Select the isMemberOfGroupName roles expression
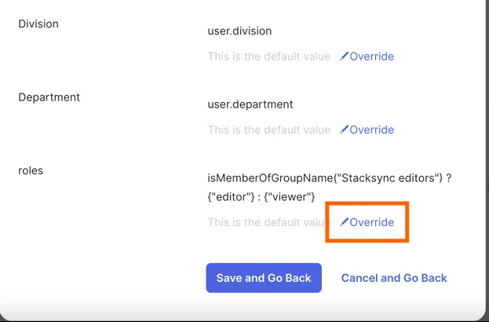This screenshot has width=489, height=322. tap(330, 187)
